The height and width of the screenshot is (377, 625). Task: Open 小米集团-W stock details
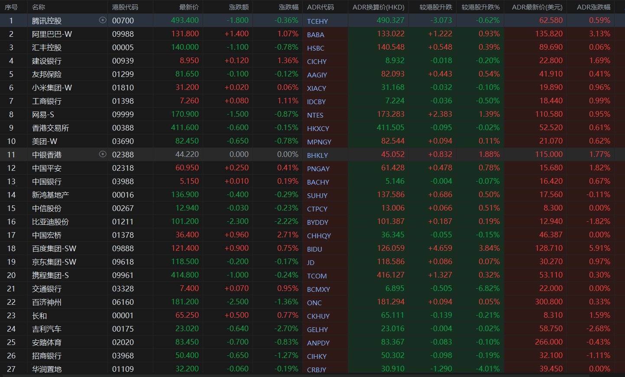[x=52, y=88]
